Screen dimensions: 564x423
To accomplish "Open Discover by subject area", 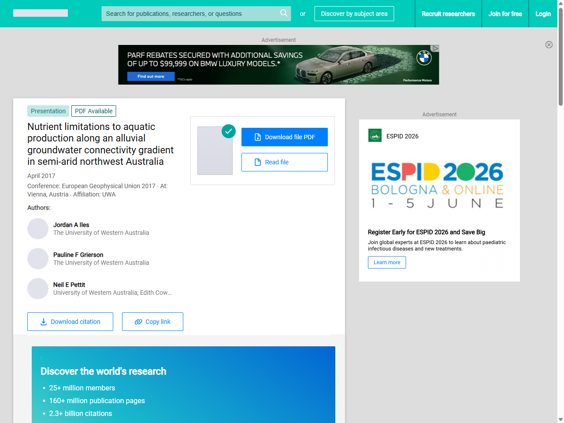I will 354,14.
